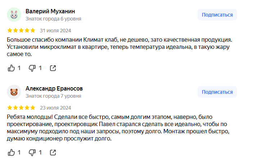The height and width of the screenshot is (162, 254).
Task: Click the five-star rating dated 31 июля 2024
Action: pos(21,30)
